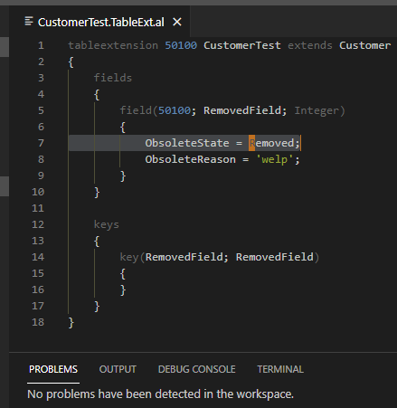This screenshot has height=408, width=397.
Task: Click the opening brace on line 2
Action: pyautogui.click(x=71, y=62)
